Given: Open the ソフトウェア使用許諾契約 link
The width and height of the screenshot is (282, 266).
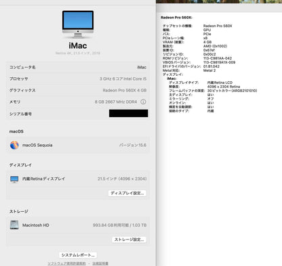Looking at the screenshot, I should [x=66, y=263].
